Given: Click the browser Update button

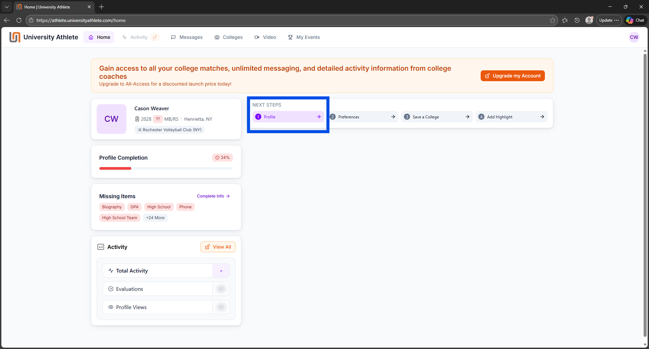Looking at the screenshot, I should pyautogui.click(x=609, y=20).
